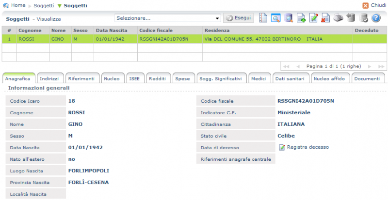Delete record with red X document icon
The width and height of the screenshot is (388, 200).
click(325, 18)
